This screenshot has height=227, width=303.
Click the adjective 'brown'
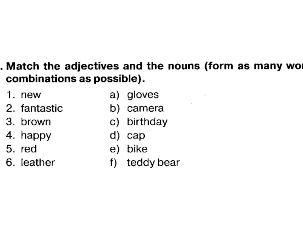click(x=36, y=122)
